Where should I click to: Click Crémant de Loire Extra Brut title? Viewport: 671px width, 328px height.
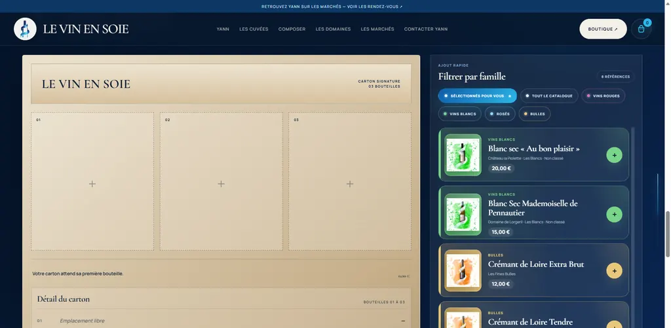coord(536,264)
